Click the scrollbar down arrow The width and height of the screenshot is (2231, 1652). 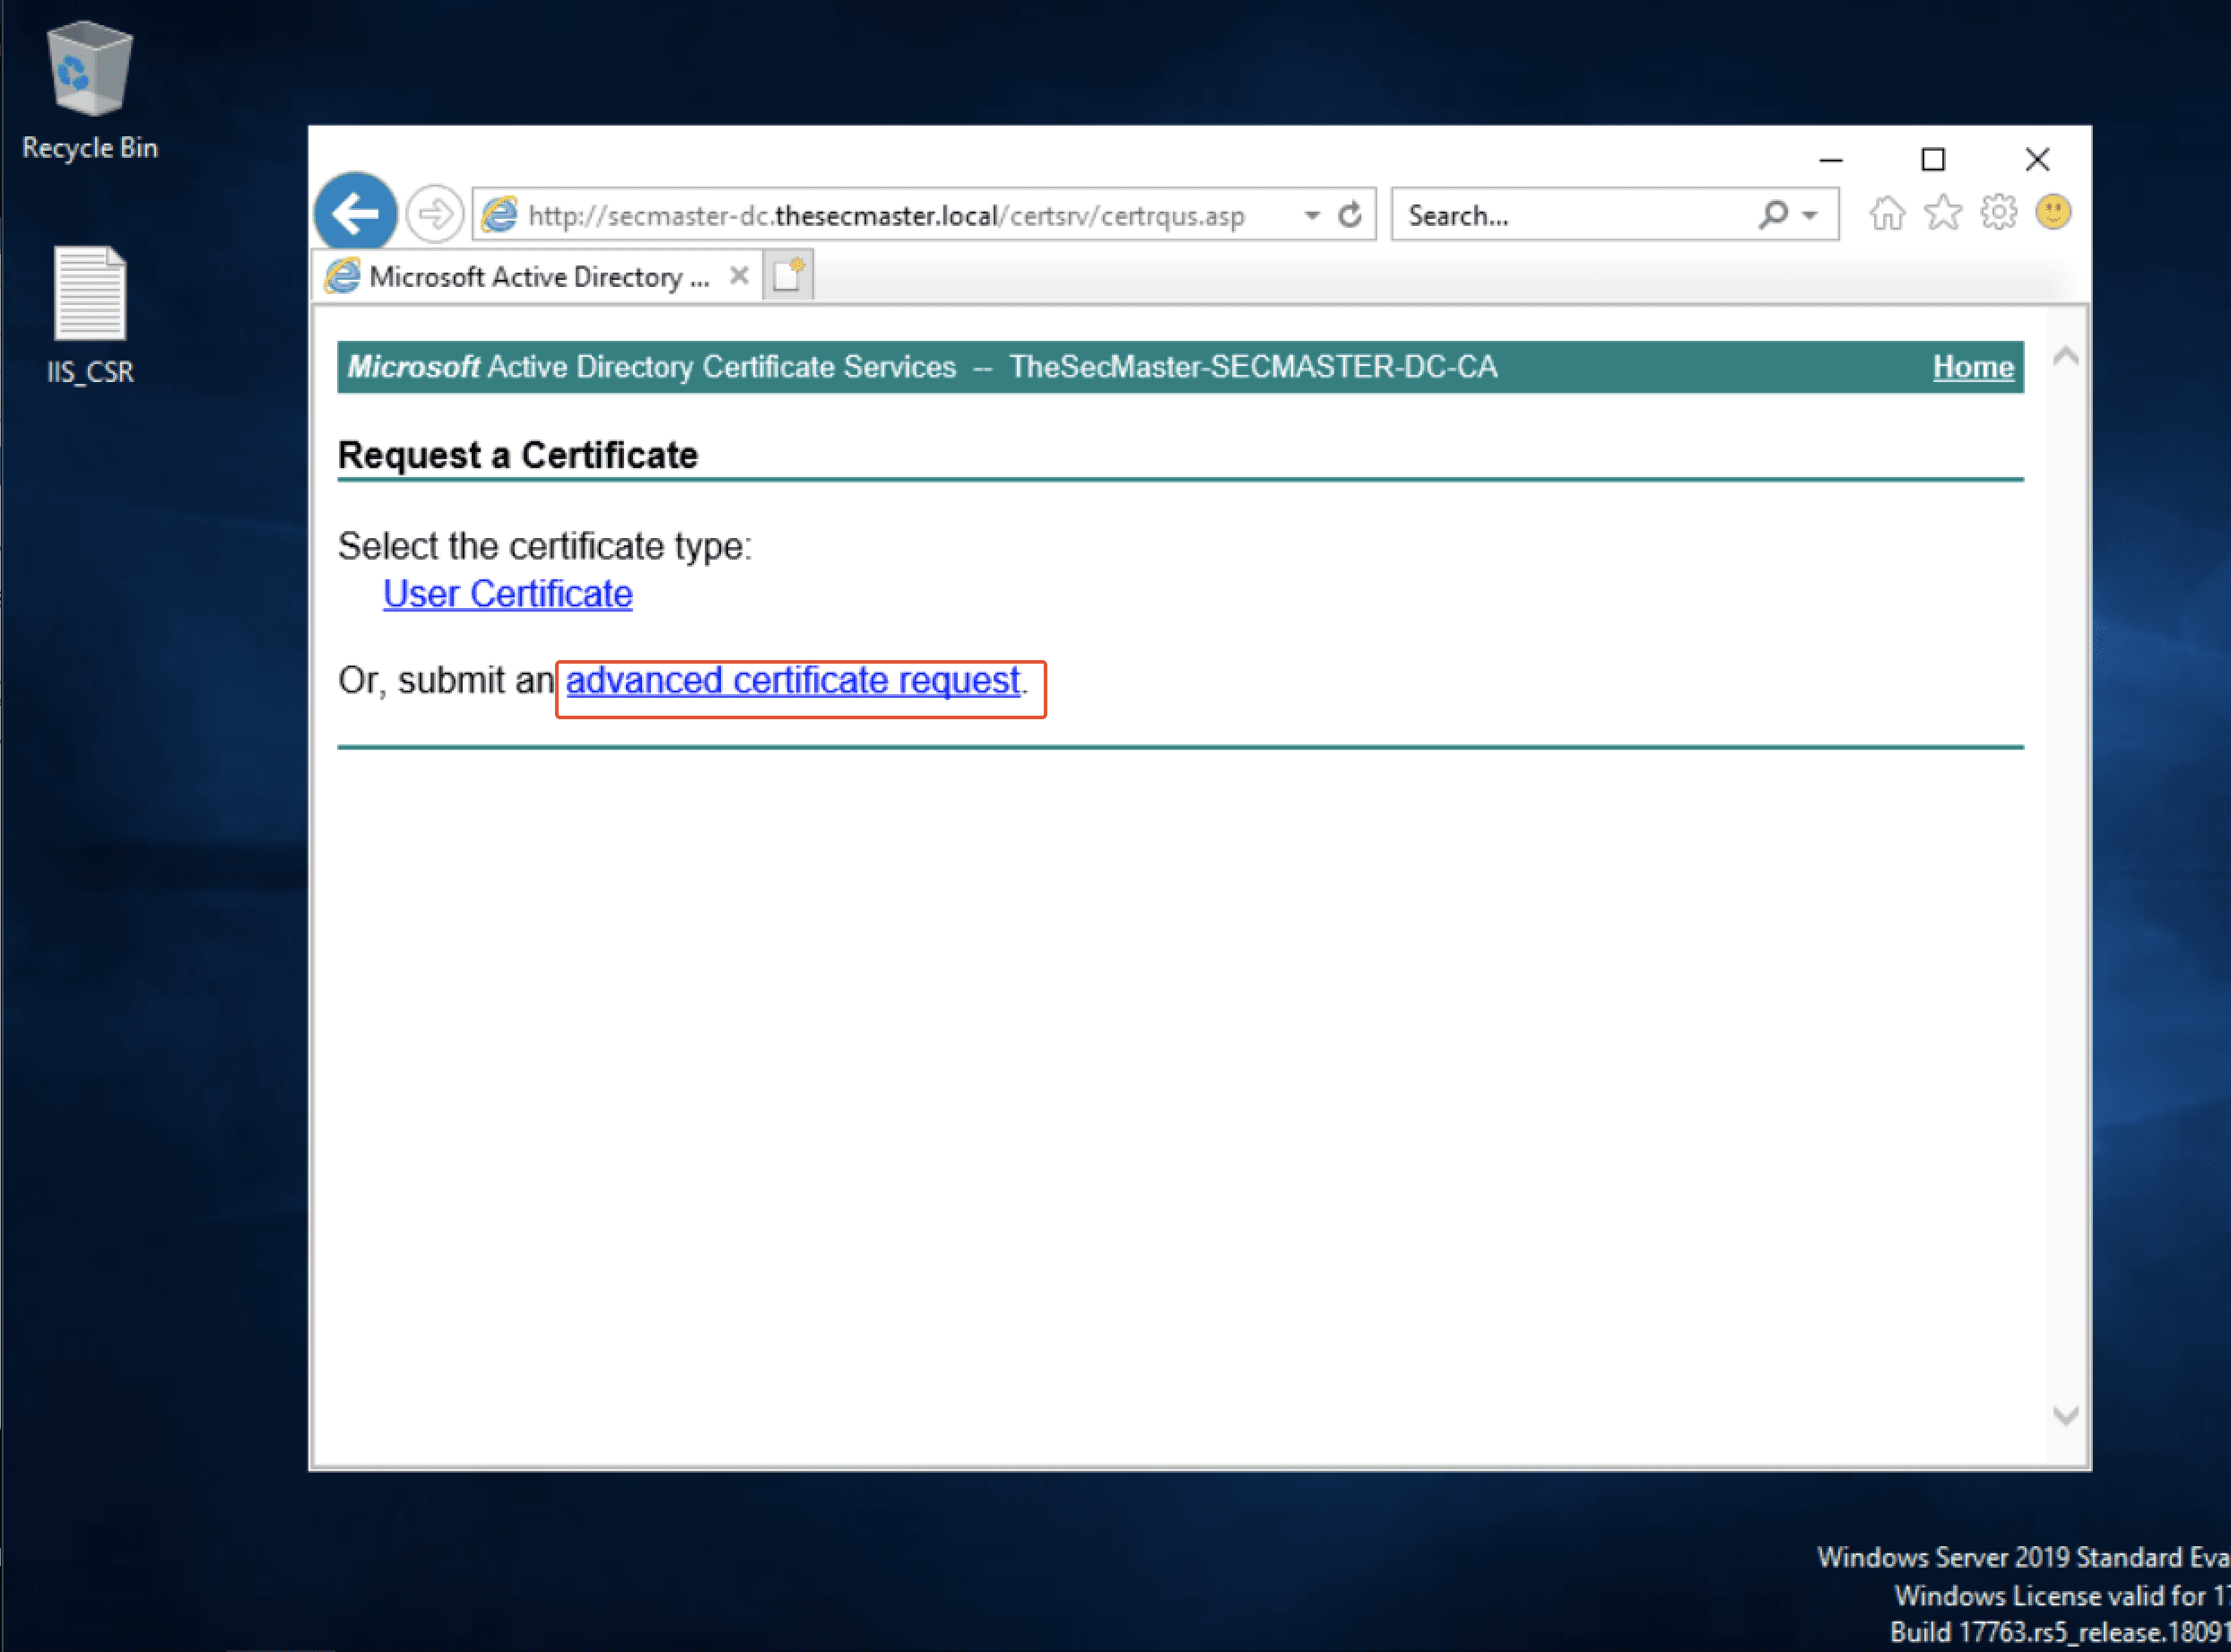(2065, 1414)
